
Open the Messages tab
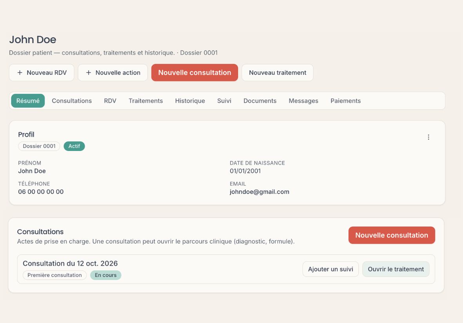[304, 101]
